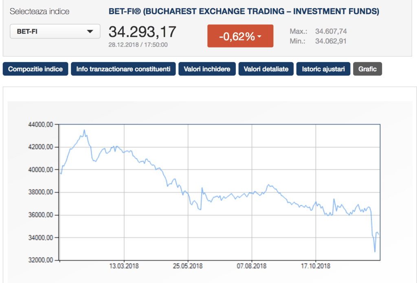
Task: Click the 42000,00 y-axis label
Action: pyautogui.click(x=41, y=147)
